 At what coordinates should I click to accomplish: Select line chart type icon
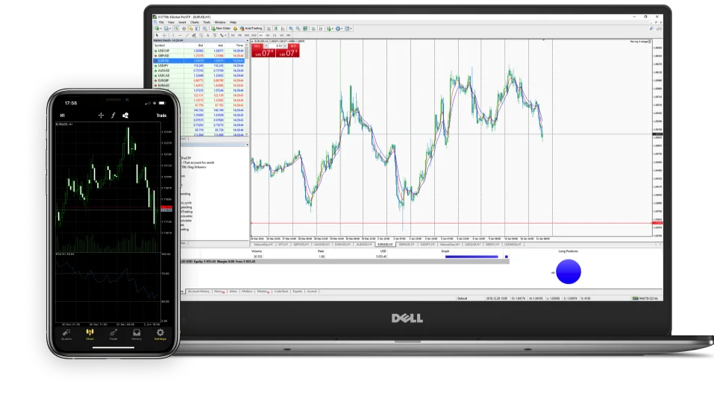coord(283,28)
